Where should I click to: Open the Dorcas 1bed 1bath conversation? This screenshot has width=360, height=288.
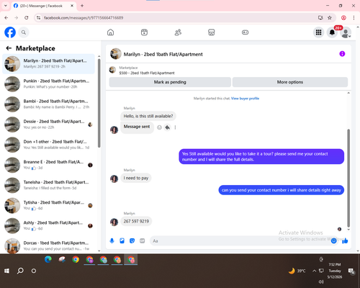pos(48,246)
